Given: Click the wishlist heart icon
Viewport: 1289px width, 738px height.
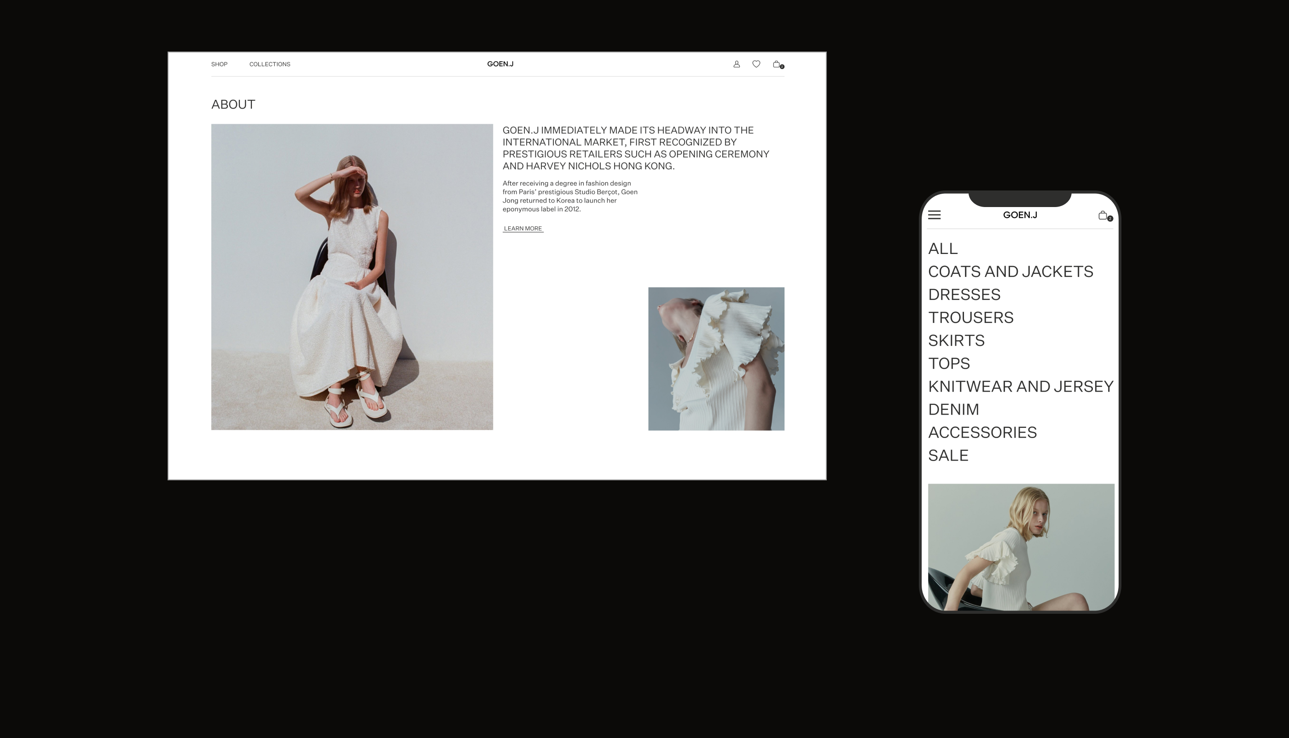Looking at the screenshot, I should point(756,64).
